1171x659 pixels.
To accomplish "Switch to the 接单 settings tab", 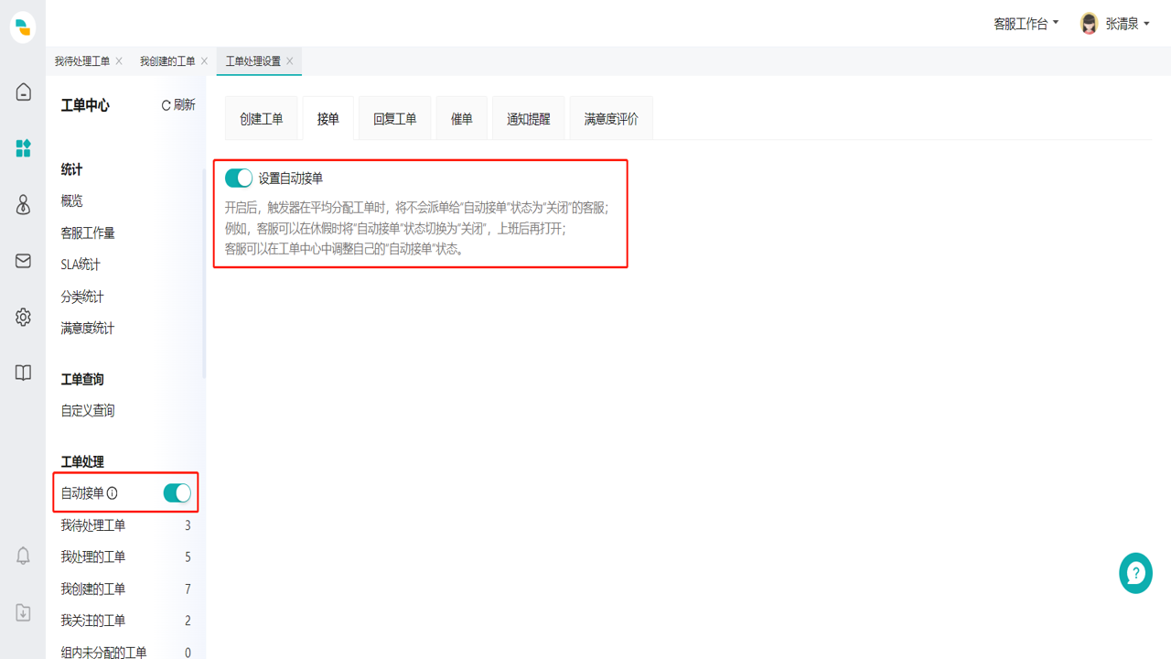I will coord(328,118).
